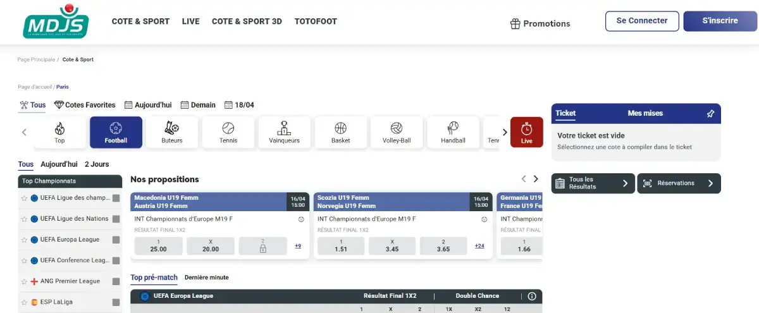
Task: Click the MDJS logo
Action: tap(56, 21)
